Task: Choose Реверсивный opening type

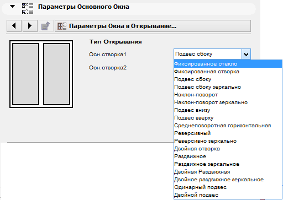Action: coord(228,133)
